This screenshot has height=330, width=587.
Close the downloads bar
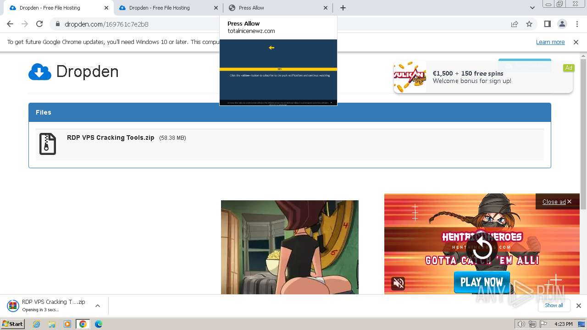pyautogui.click(x=578, y=306)
